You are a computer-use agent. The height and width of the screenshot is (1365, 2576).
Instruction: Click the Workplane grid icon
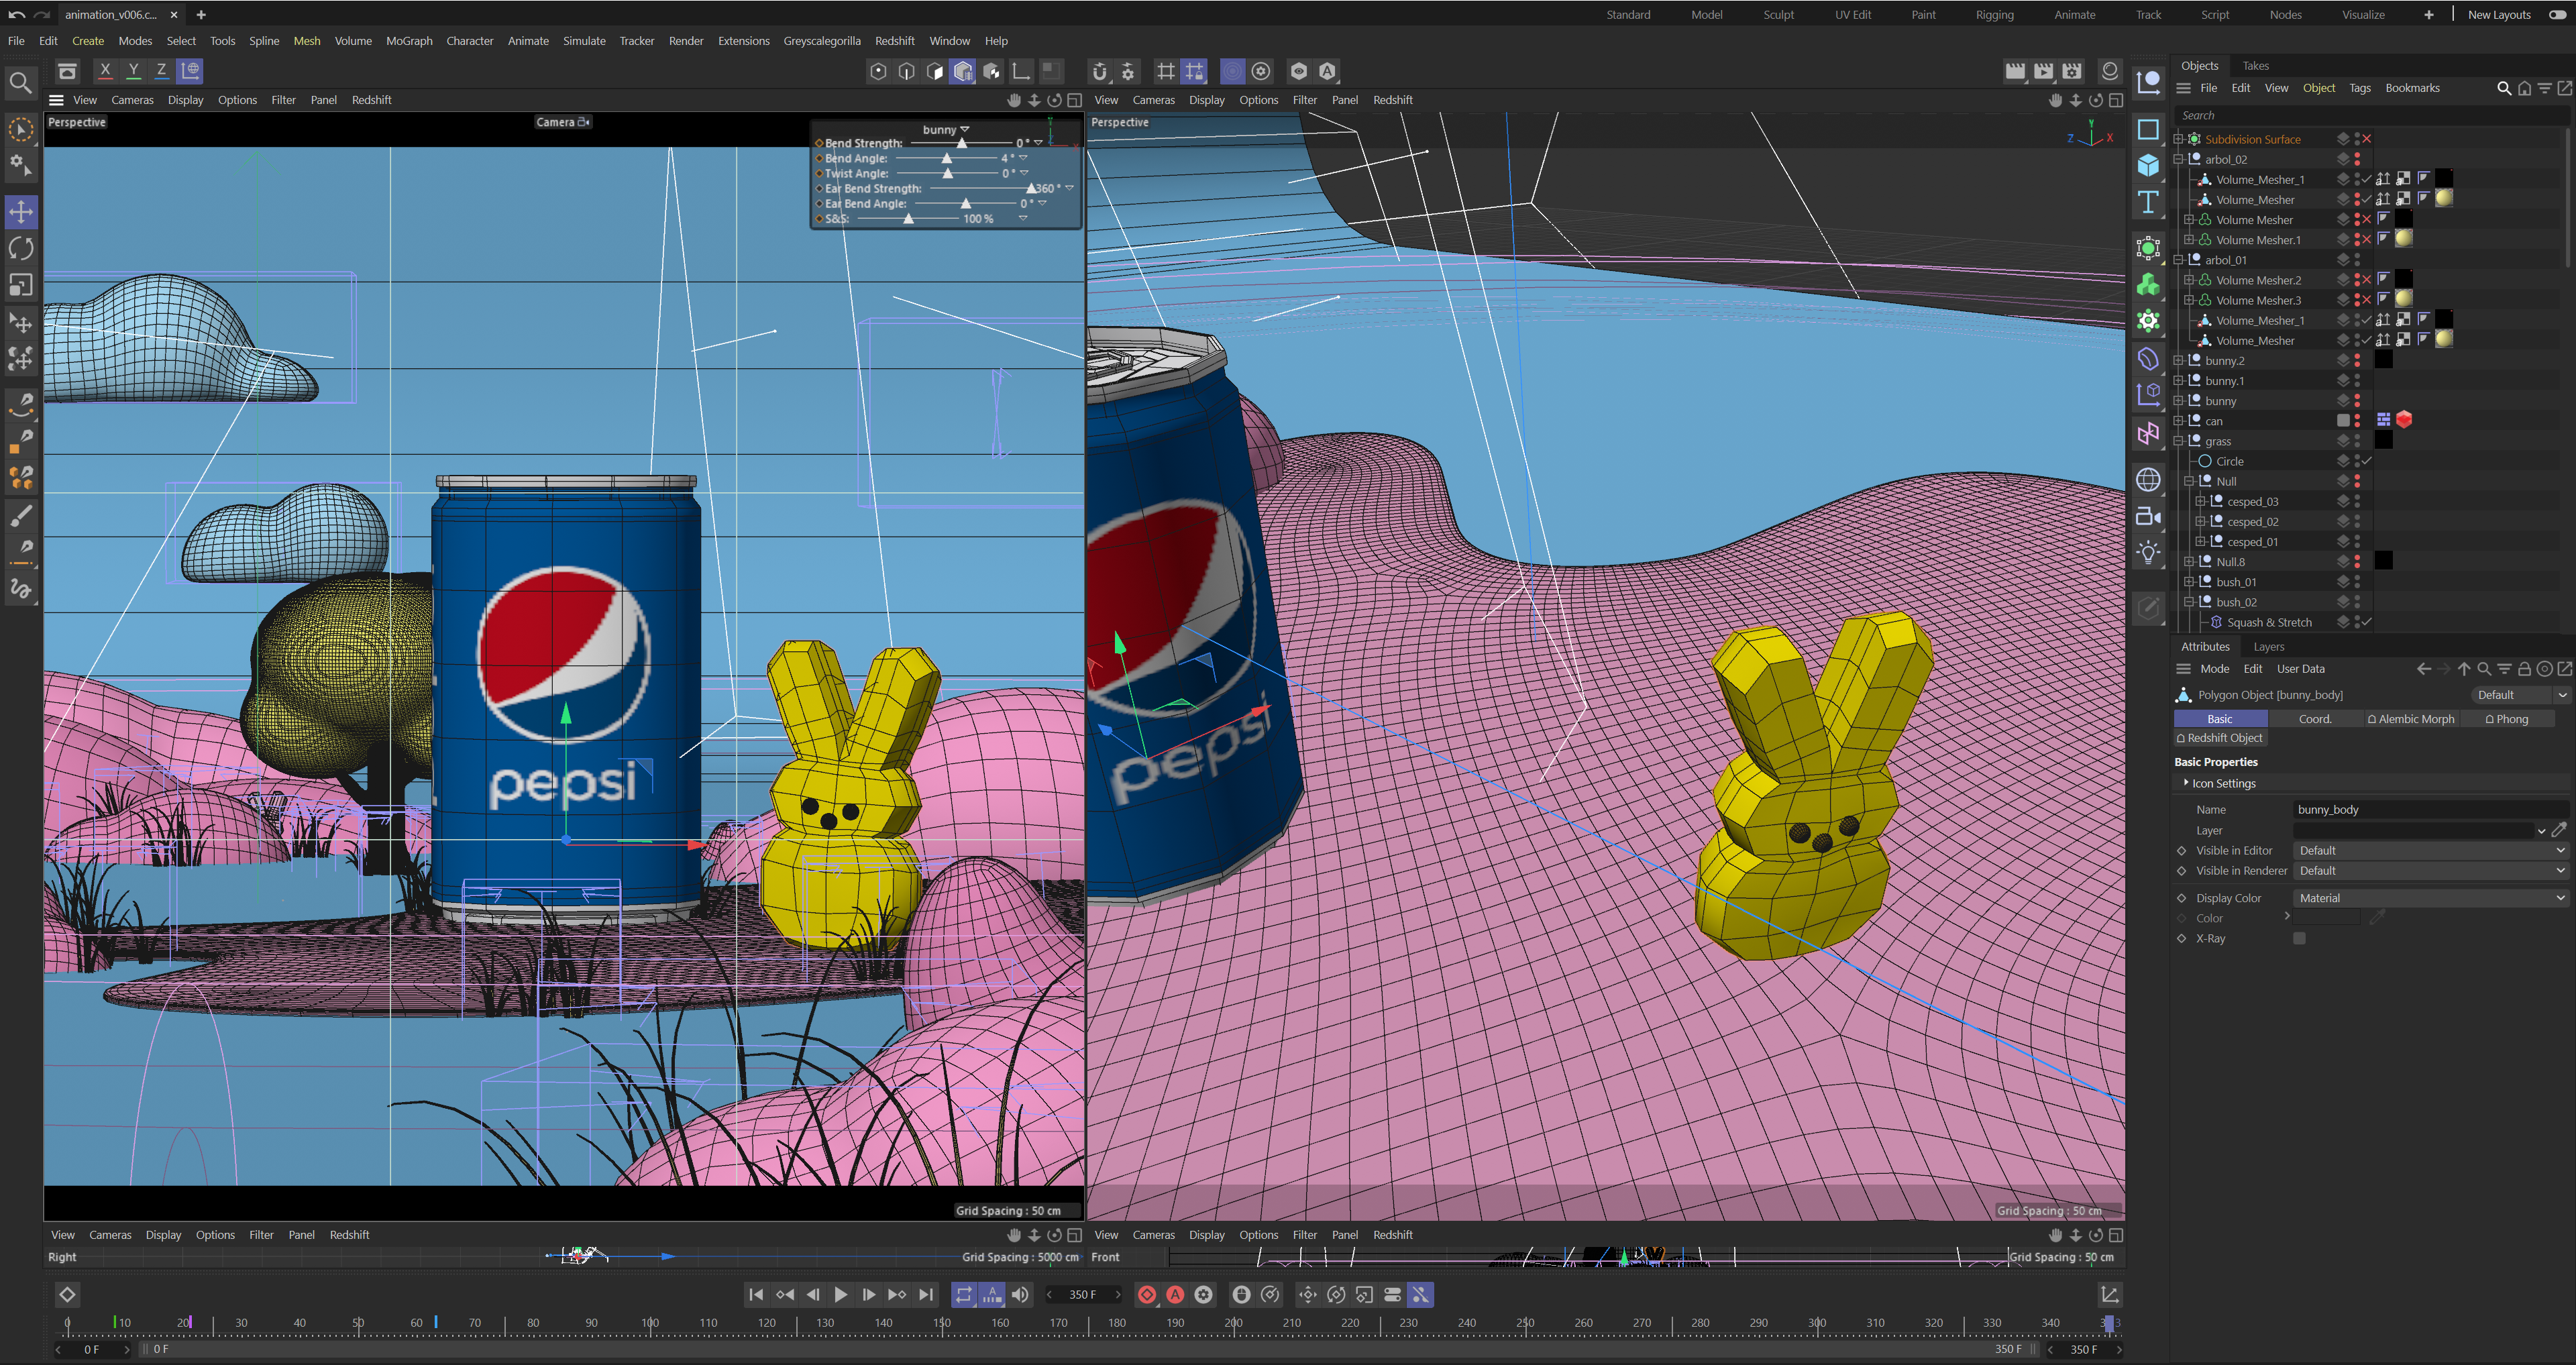click(1166, 71)
